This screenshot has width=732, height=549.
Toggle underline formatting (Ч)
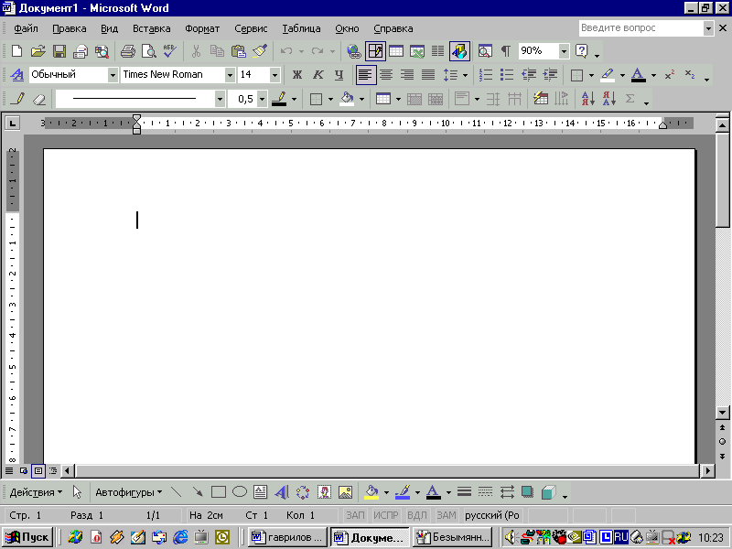(339, 75)
